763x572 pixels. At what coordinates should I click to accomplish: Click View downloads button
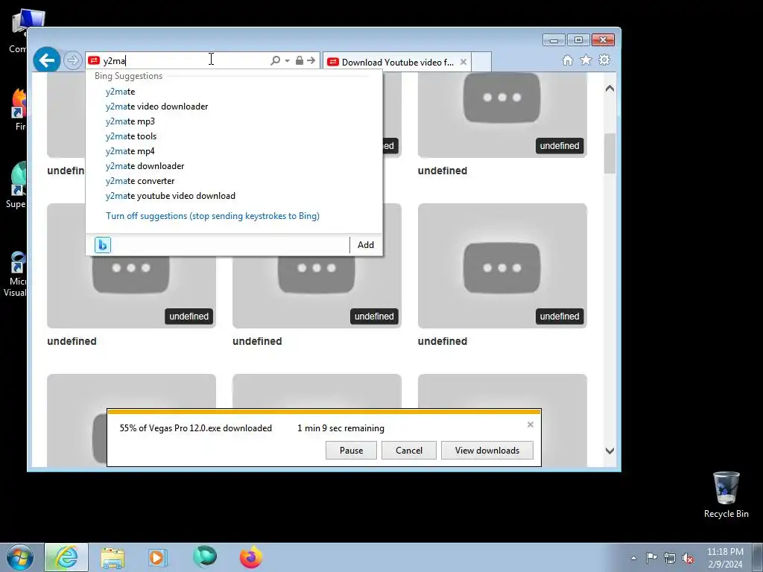[487, 451]
